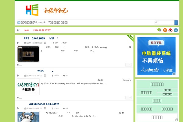
Task: Click the colorful HEU site logo
Action: coord(32,10)
